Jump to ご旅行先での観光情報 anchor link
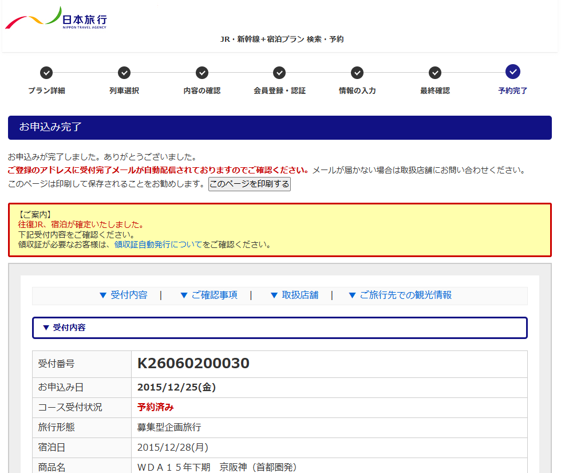Image resolution: width=561 pixels, height=473 pixels. 406,295
